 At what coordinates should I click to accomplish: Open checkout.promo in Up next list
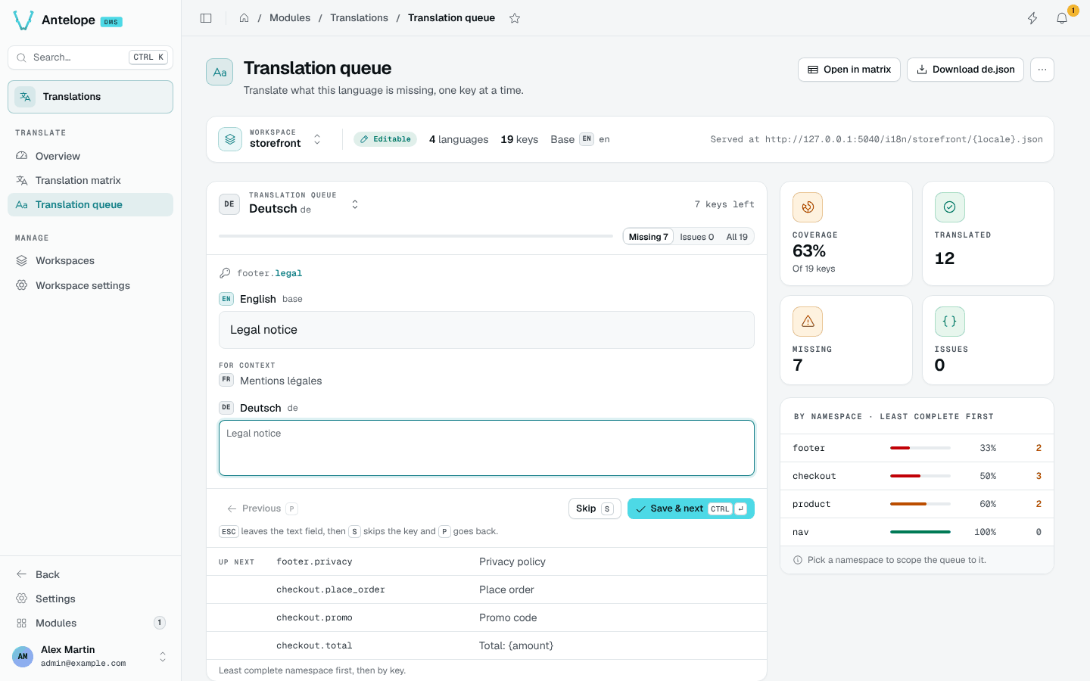(x=487, y=617)
